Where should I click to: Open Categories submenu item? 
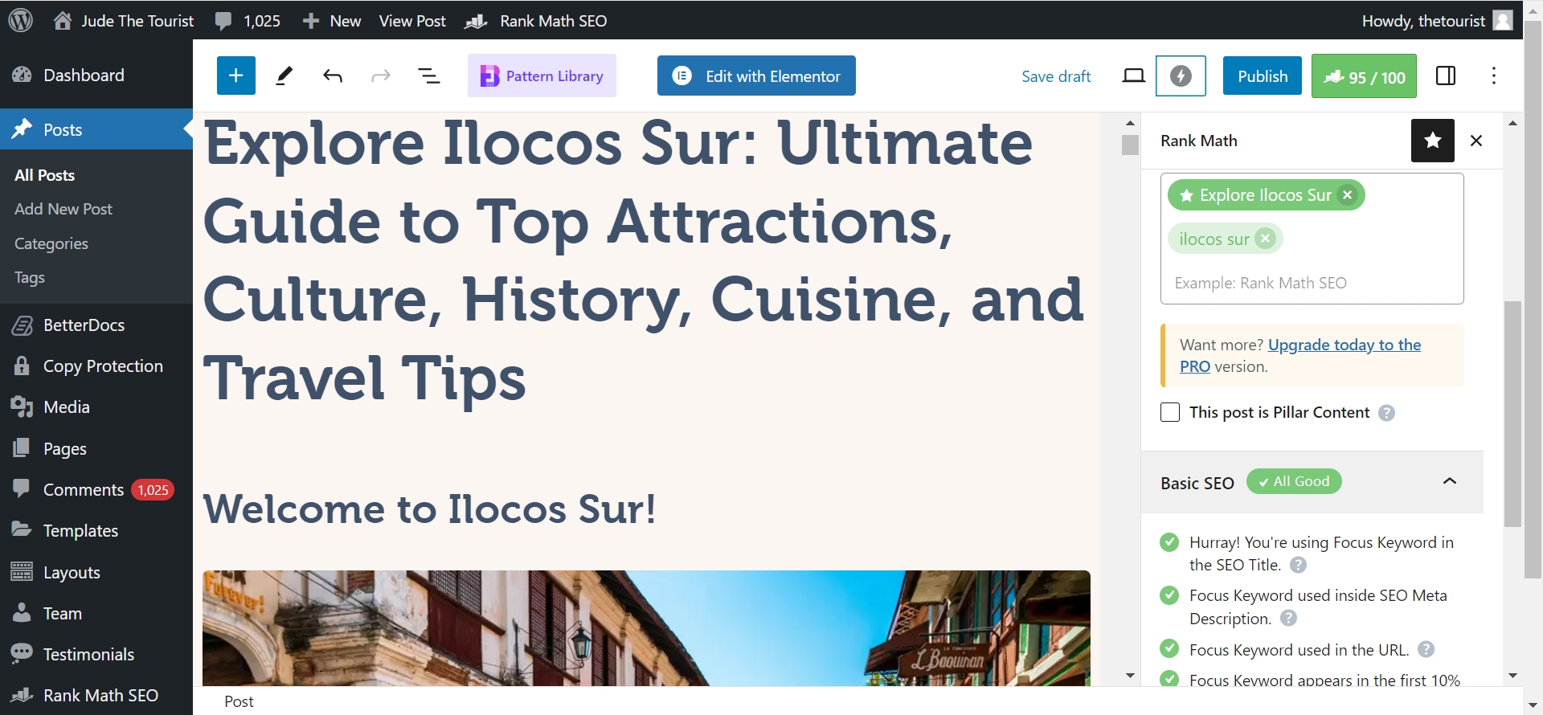51,243
